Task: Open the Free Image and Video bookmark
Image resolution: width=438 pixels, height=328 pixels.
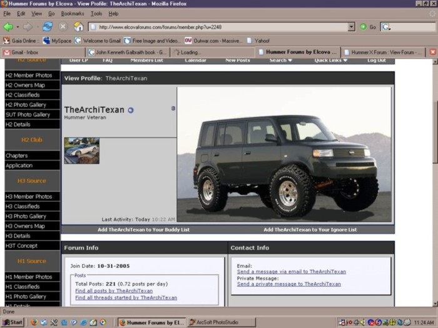Action: click(153, 41)
